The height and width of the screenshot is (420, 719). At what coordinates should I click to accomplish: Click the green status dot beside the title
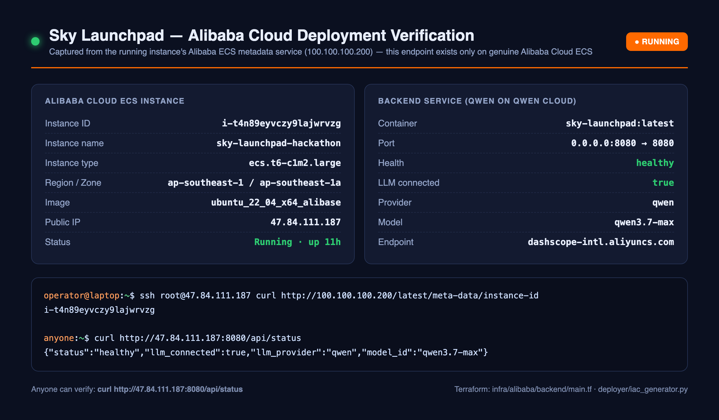[x=35, y=41]
